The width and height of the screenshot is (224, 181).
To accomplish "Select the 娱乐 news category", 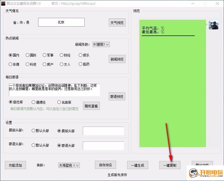I will pyautogui.click(x=84, y=55).
